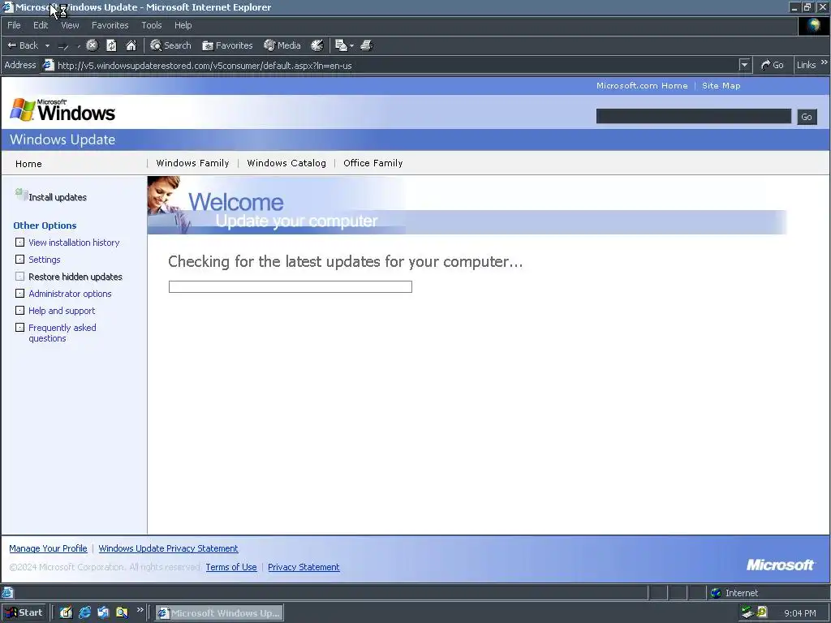This screenshot has width=831, height=623.
Task: Open the Site Map link
Action: coord(721,86)
